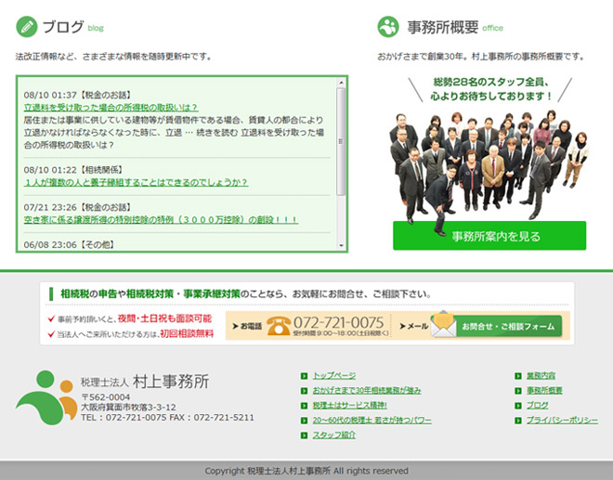Click blog list scroll up arrow
The height and width of the screenshot is (480, 613).
pyautogui.click(x=341, y=83)
